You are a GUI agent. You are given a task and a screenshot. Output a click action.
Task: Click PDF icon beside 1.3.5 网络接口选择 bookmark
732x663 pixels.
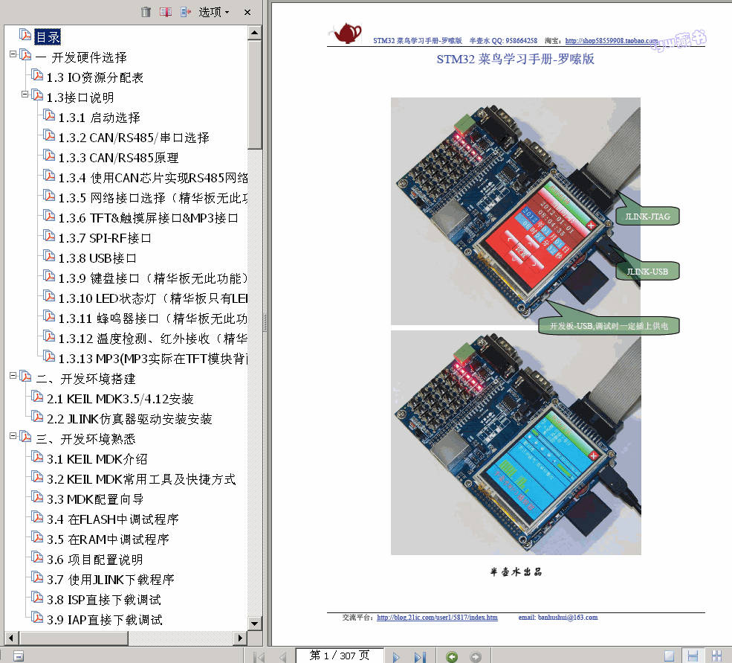49,196
